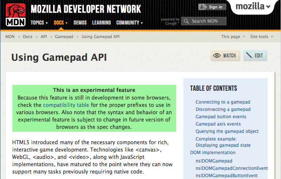281x179 pixels.
Task: Sign in to MDN
Action: click(x=212, y=7)
